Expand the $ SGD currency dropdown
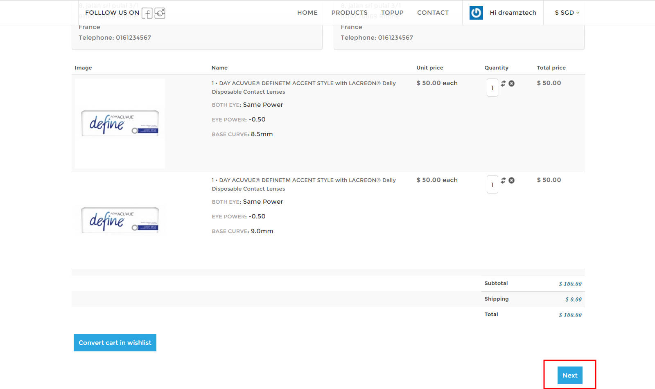655x389 pixels. click(567, 13)
